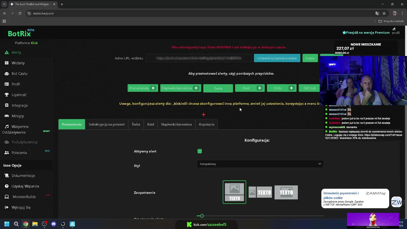Switch to Świta tab
The height and width of the screenshot is (229, 407).
point(136,124)
